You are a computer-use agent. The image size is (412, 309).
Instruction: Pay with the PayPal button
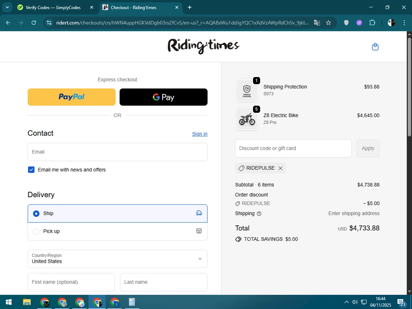pyautogui.click(x=72, y=97)
